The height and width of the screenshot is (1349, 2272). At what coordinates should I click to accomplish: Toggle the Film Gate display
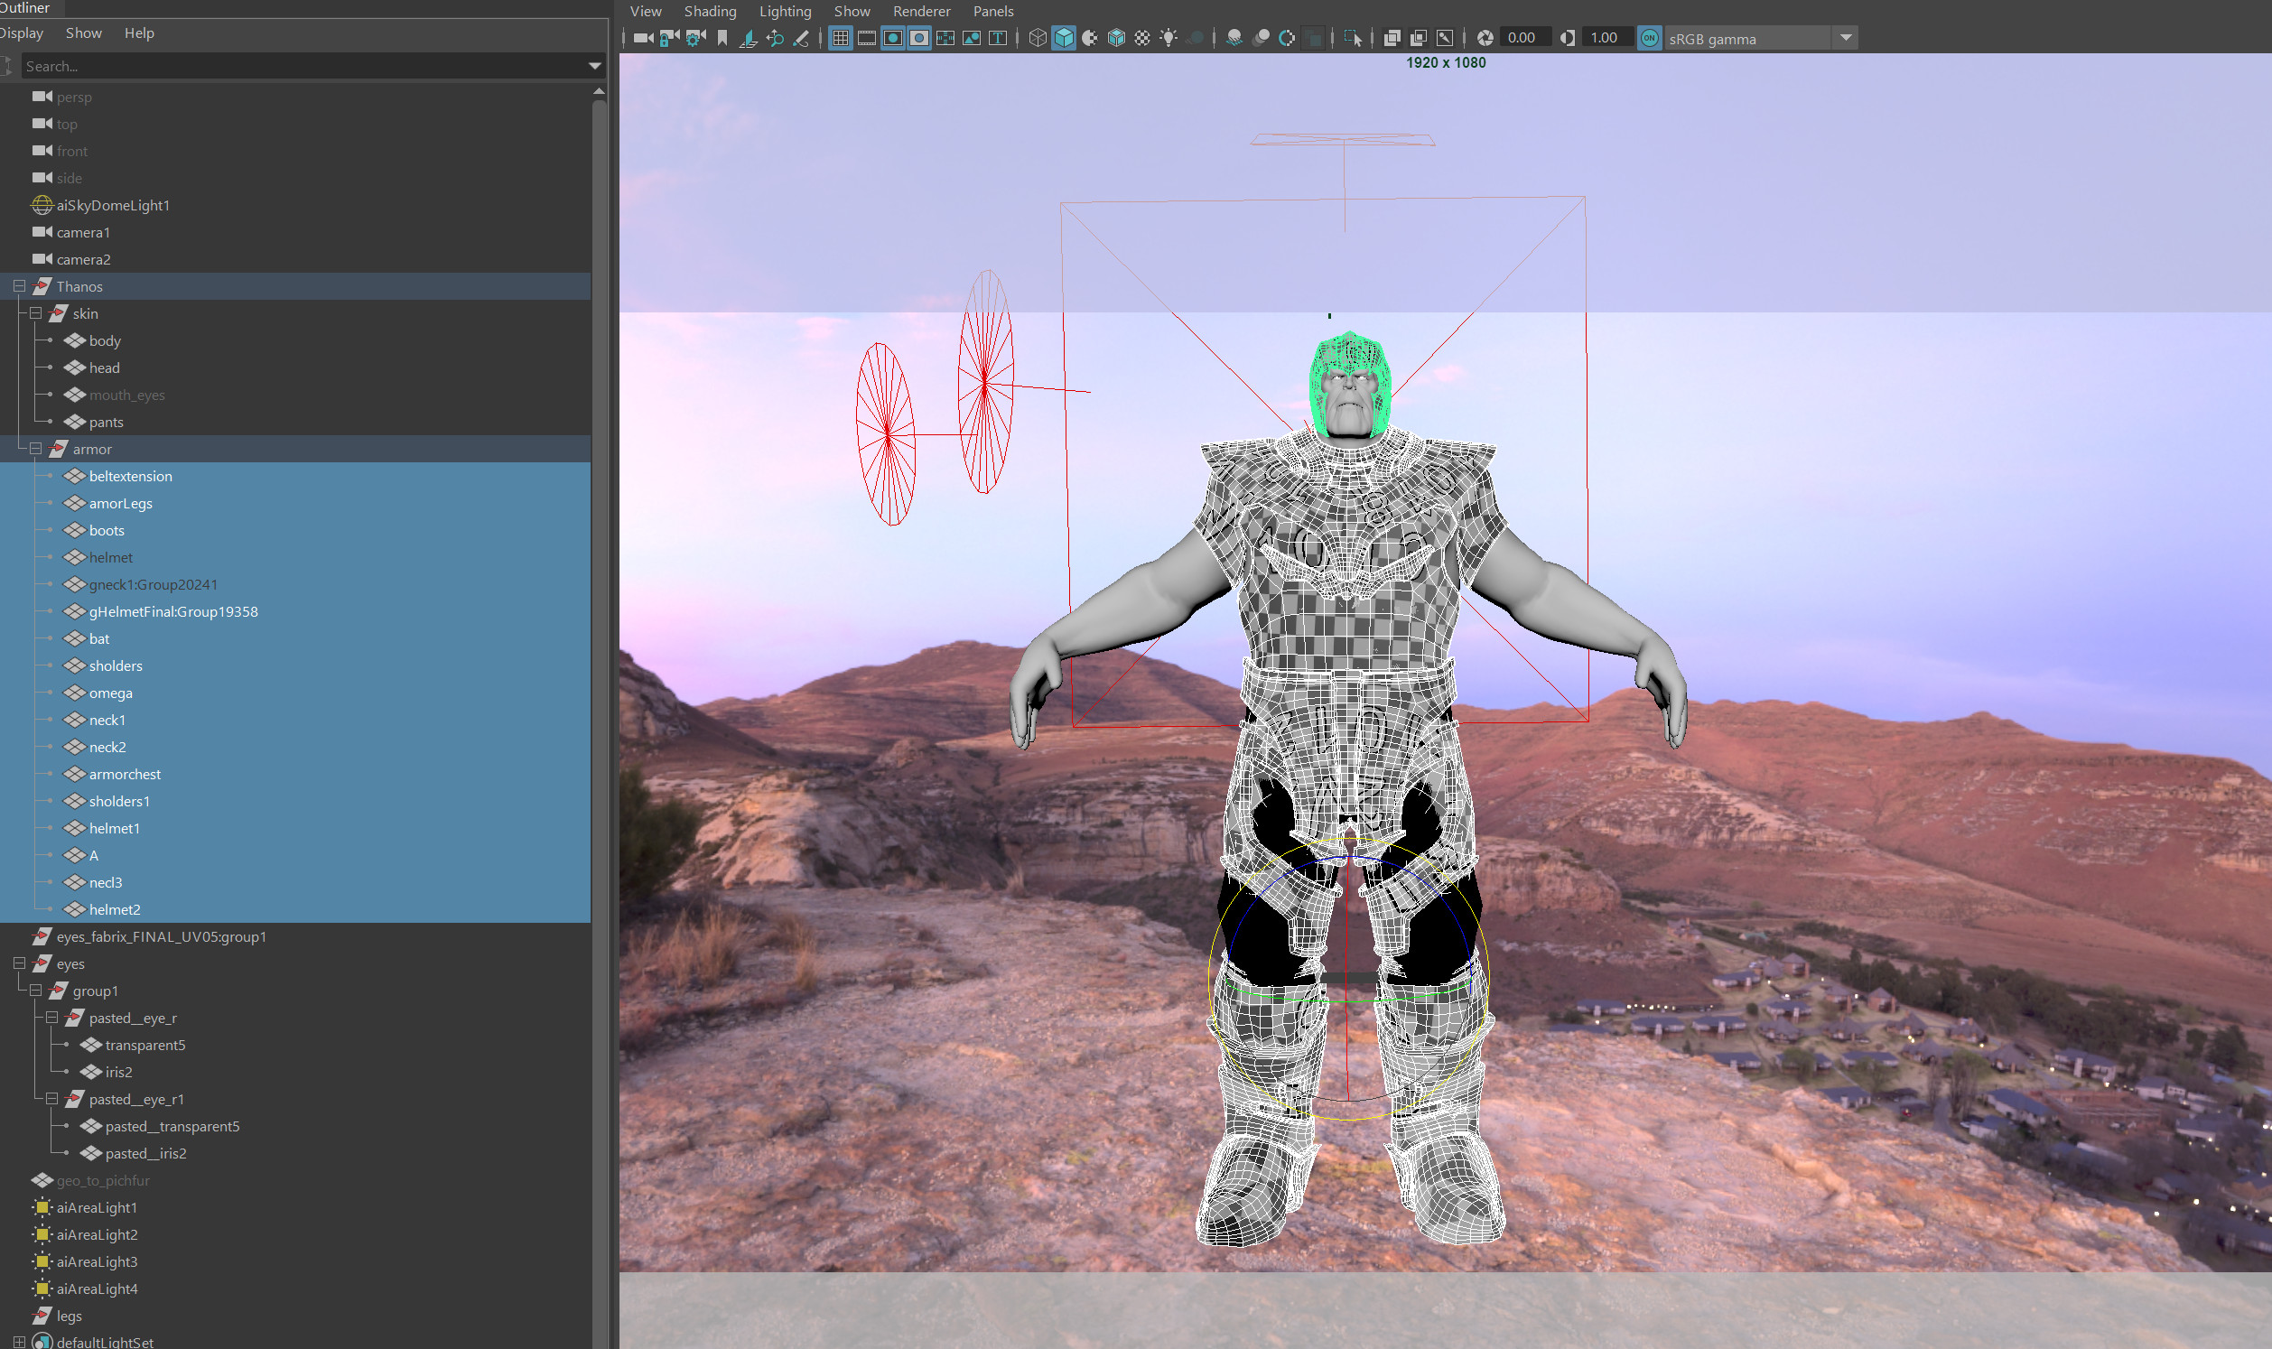(867, 38)
